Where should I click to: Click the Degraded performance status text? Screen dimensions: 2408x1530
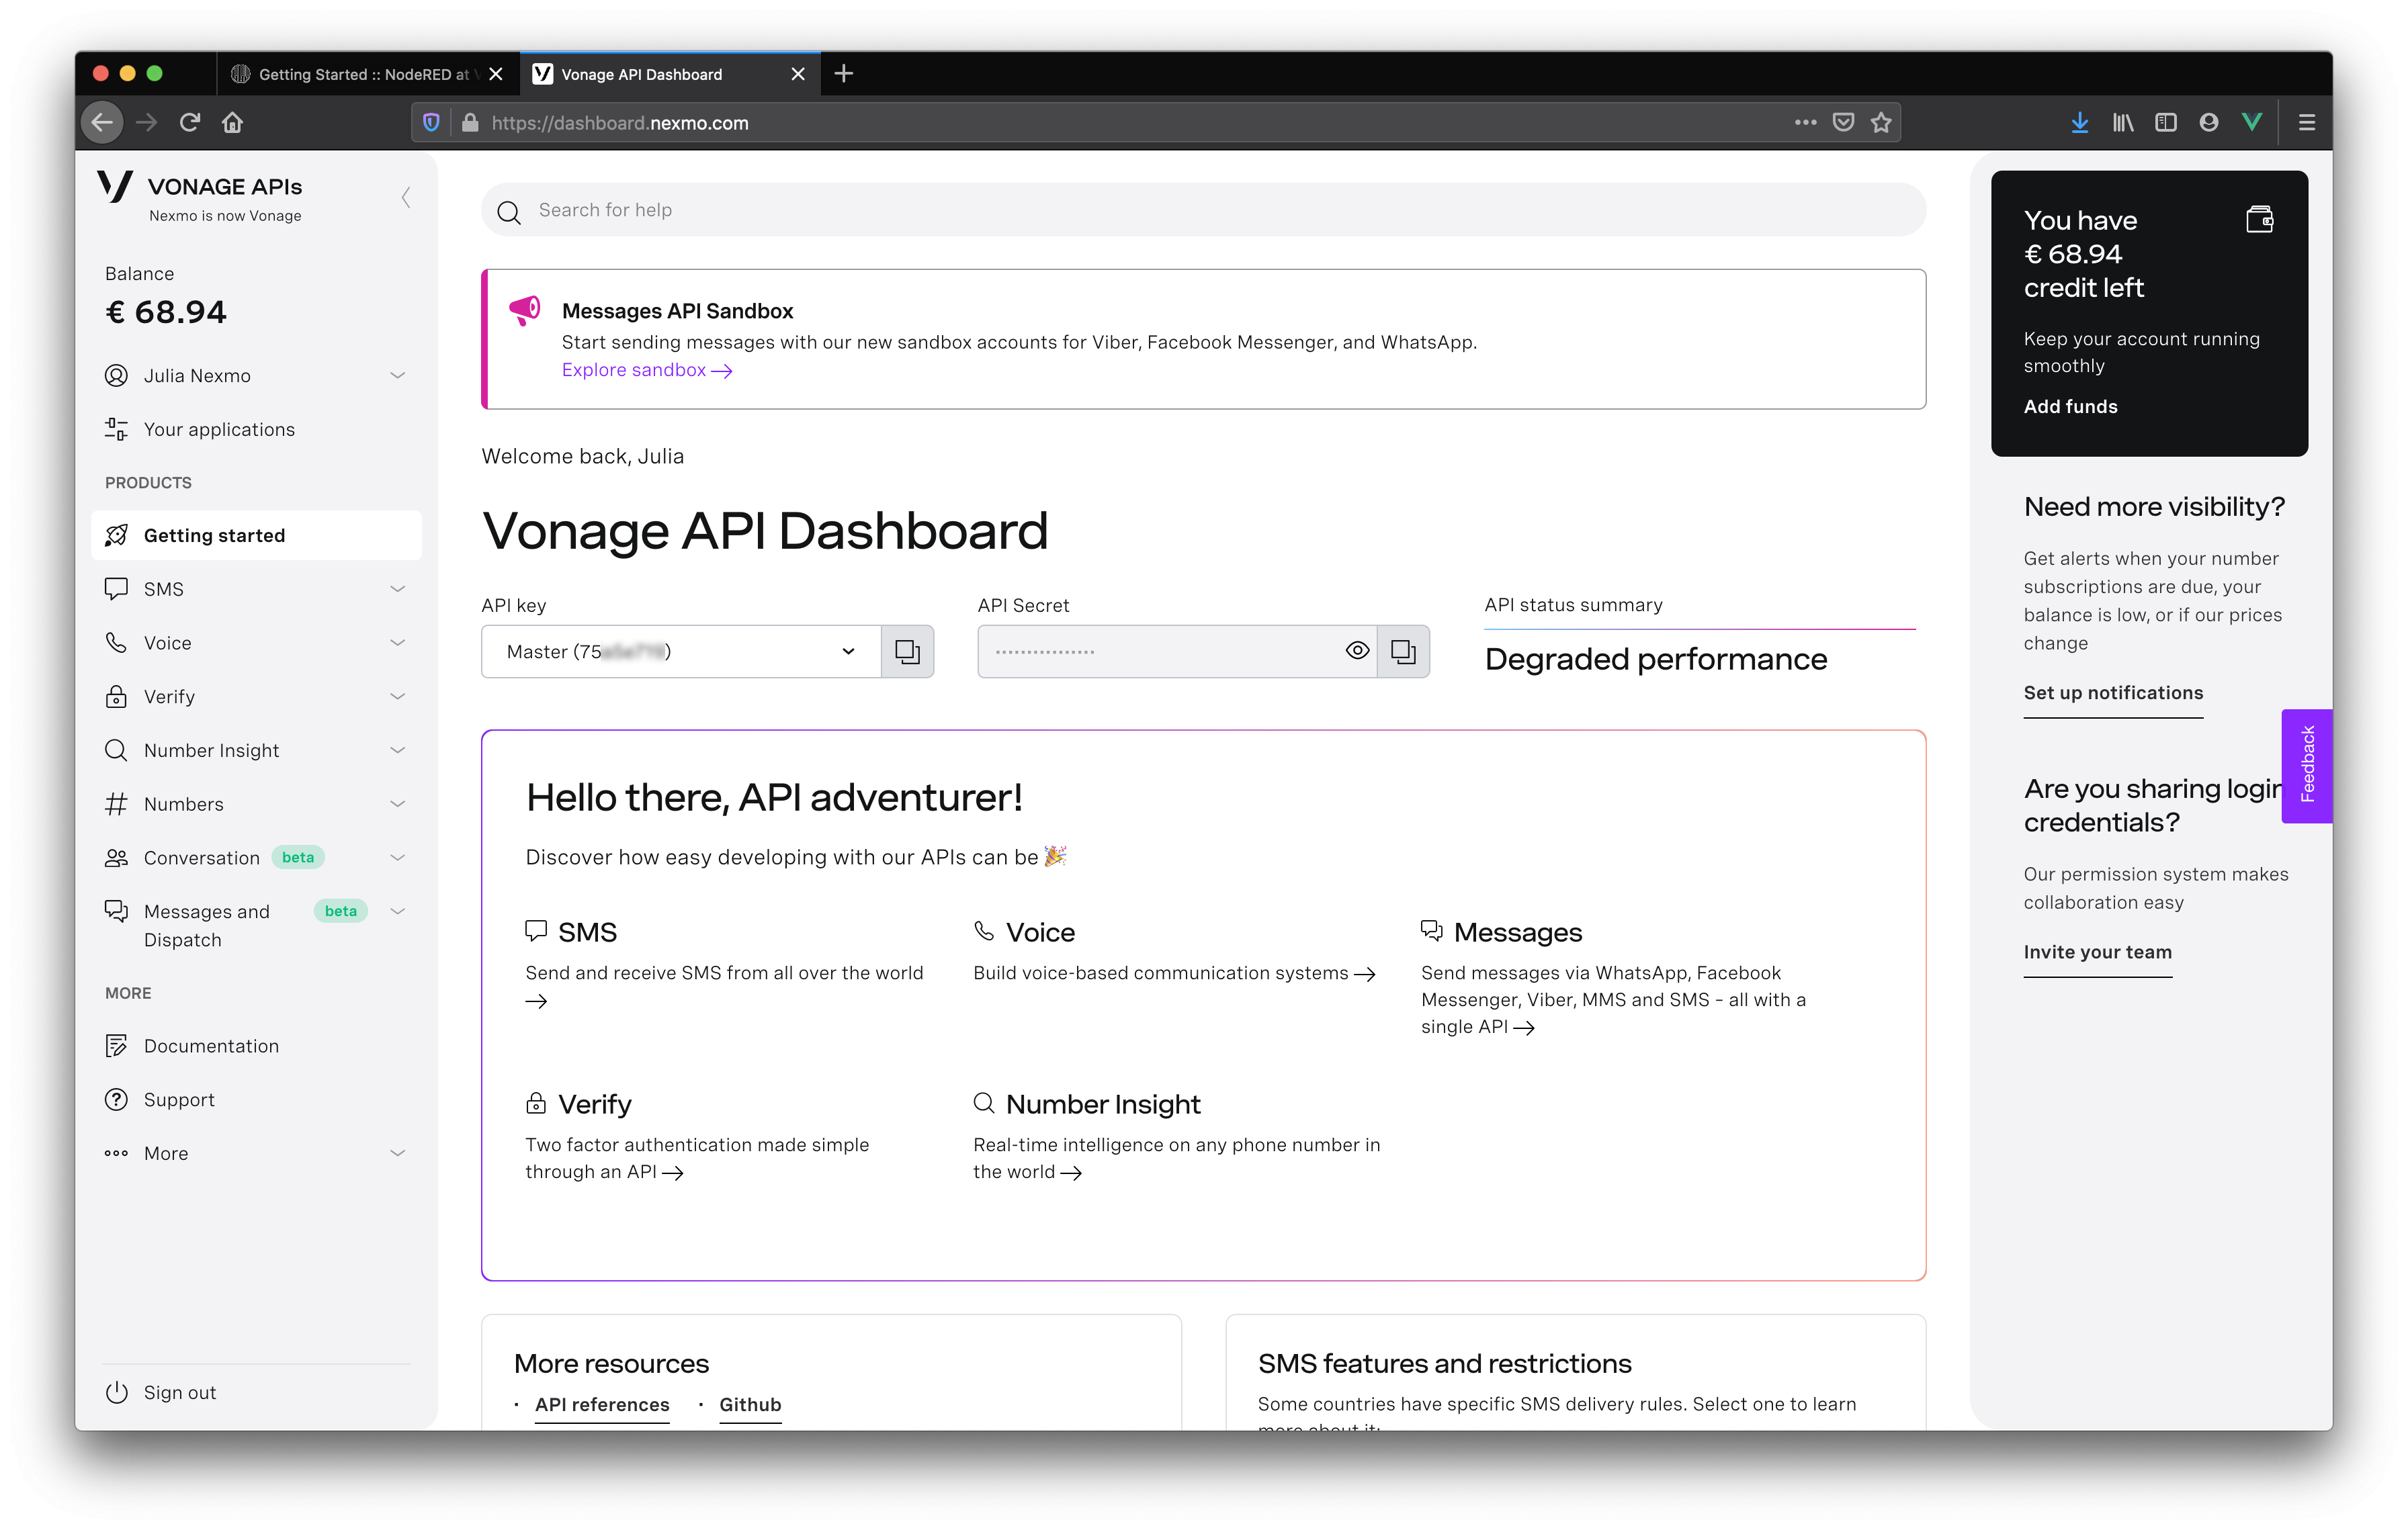1656,660
